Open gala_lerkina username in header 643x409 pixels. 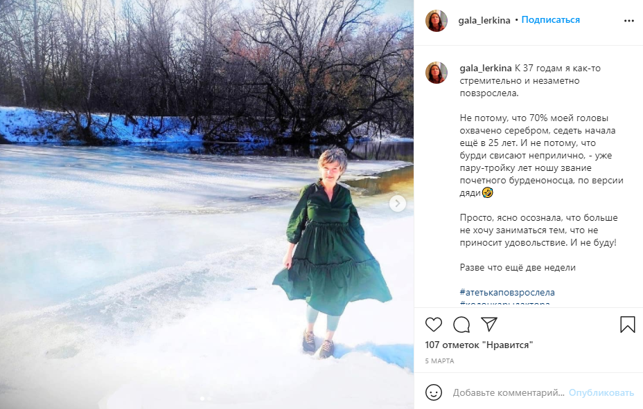click(x=484, y=20)
